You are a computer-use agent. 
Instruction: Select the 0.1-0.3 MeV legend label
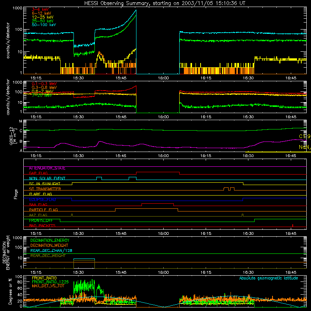click(x=44, y=84)
